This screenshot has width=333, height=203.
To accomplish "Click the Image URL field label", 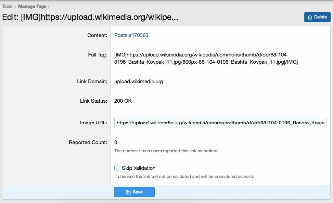I will click(93, 123).
